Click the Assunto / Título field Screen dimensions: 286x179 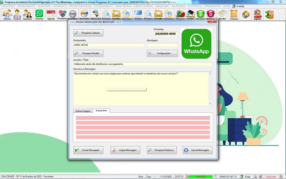pos(142,64)
